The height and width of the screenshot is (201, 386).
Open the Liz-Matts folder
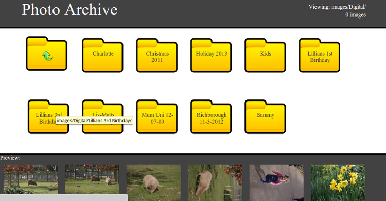click(102, 117)
